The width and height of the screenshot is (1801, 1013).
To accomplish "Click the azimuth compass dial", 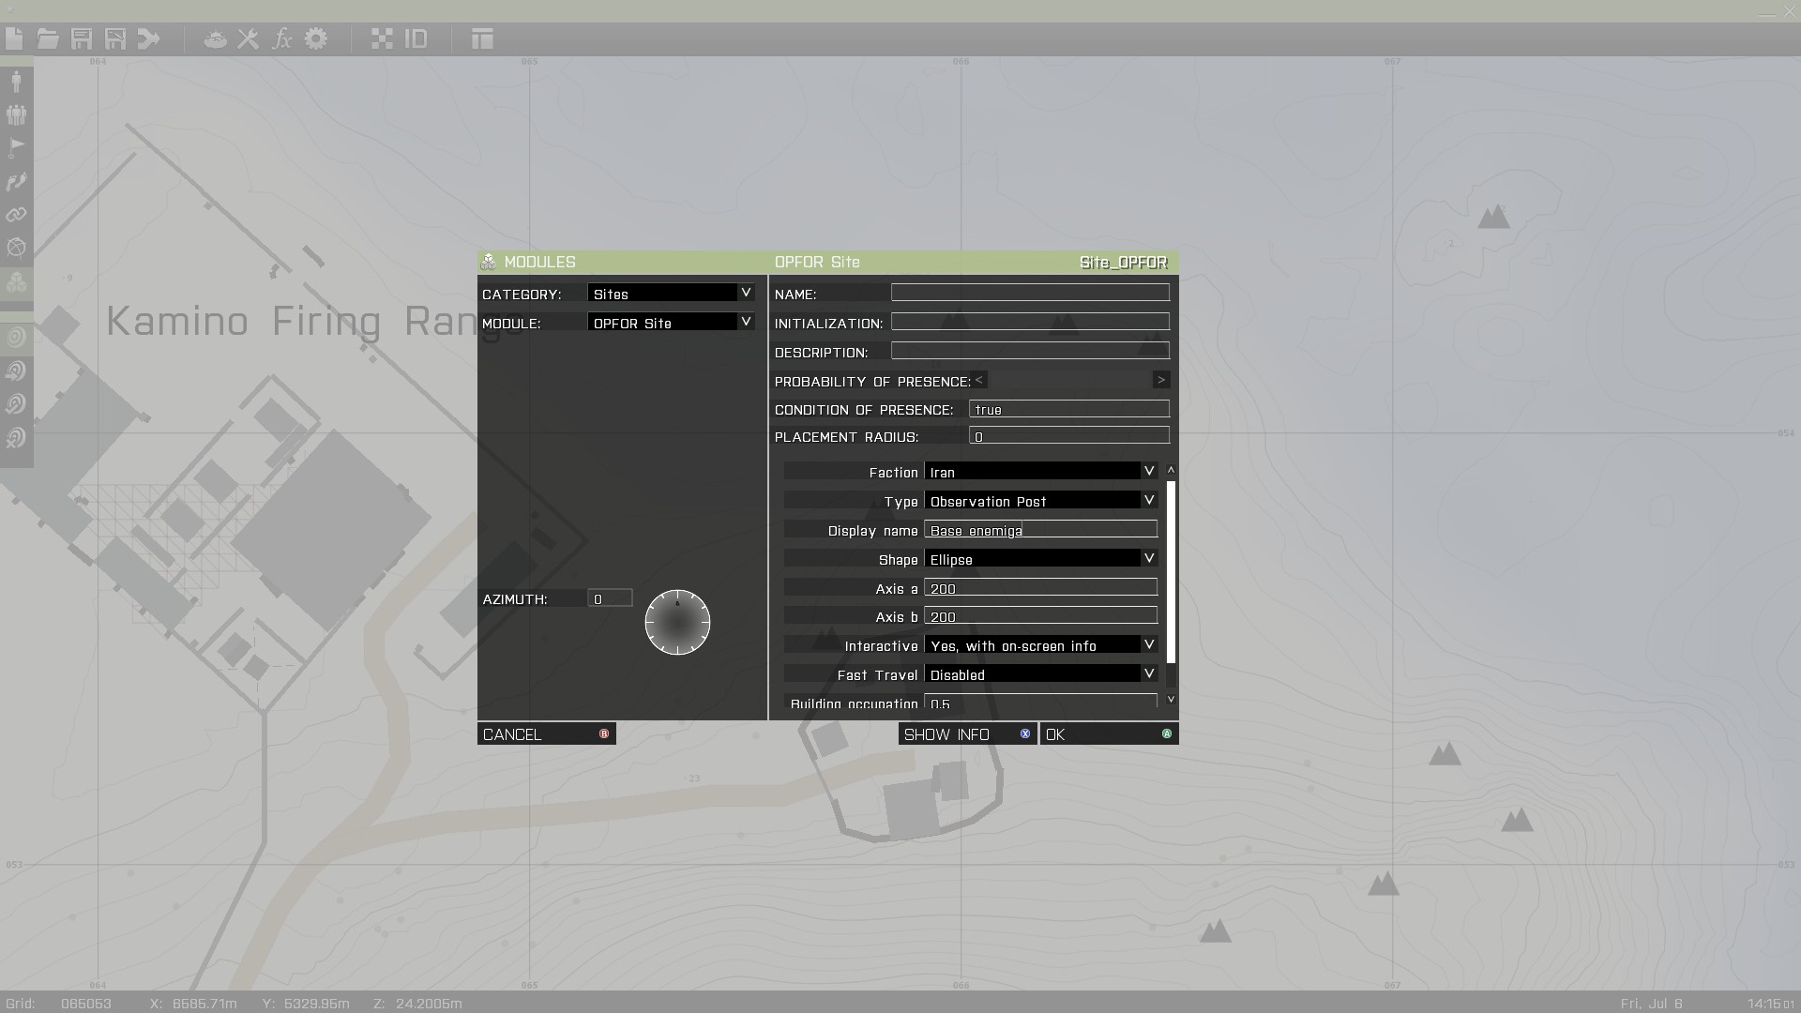I will click(677, 622).
